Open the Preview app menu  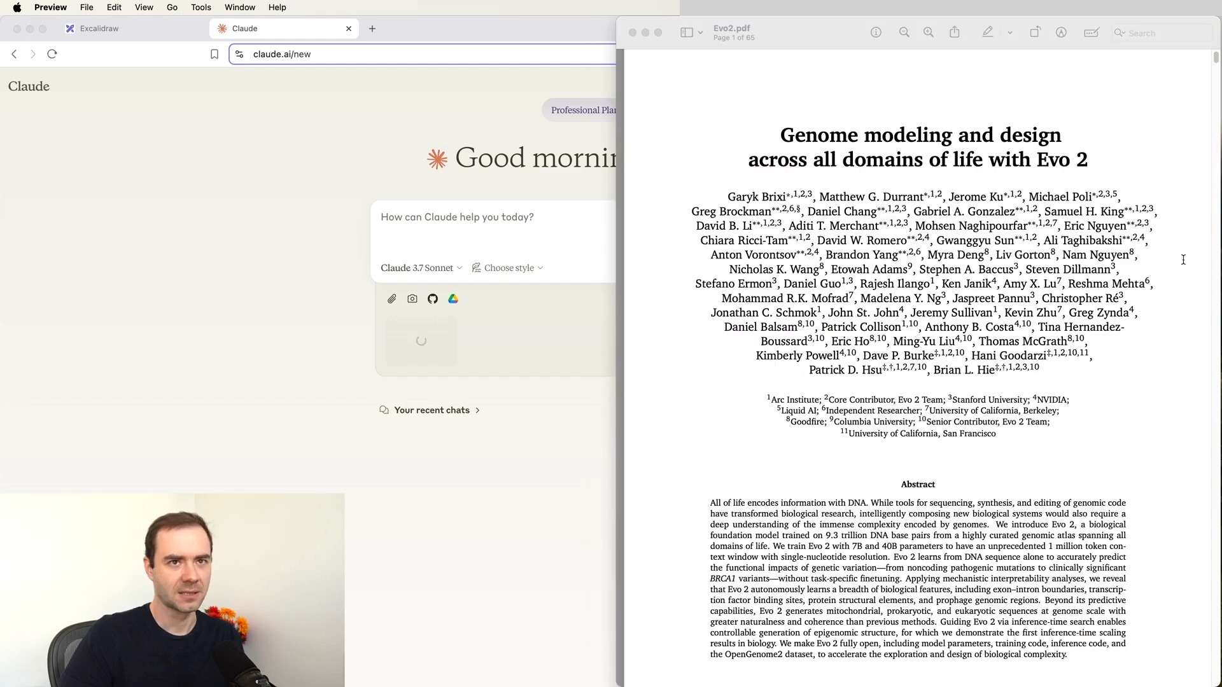point(50,8)
